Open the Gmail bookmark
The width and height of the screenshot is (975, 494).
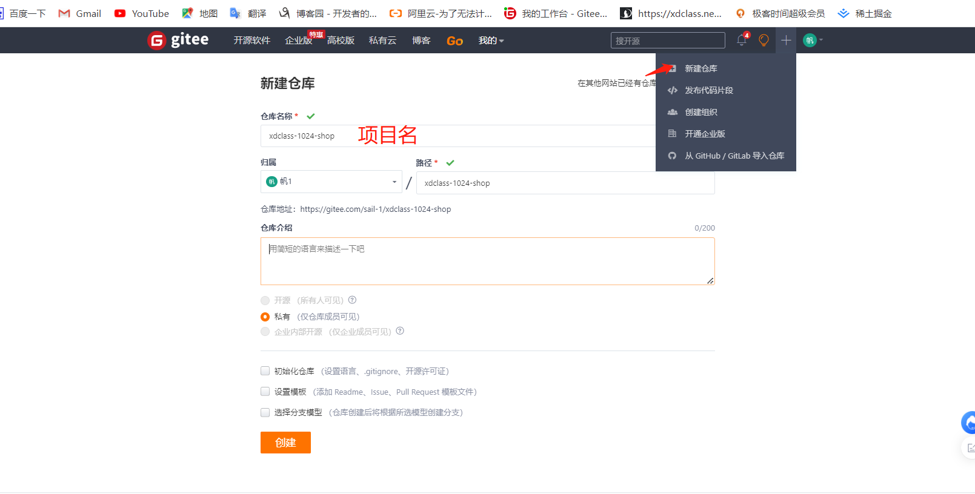click(x=79, y=13)
